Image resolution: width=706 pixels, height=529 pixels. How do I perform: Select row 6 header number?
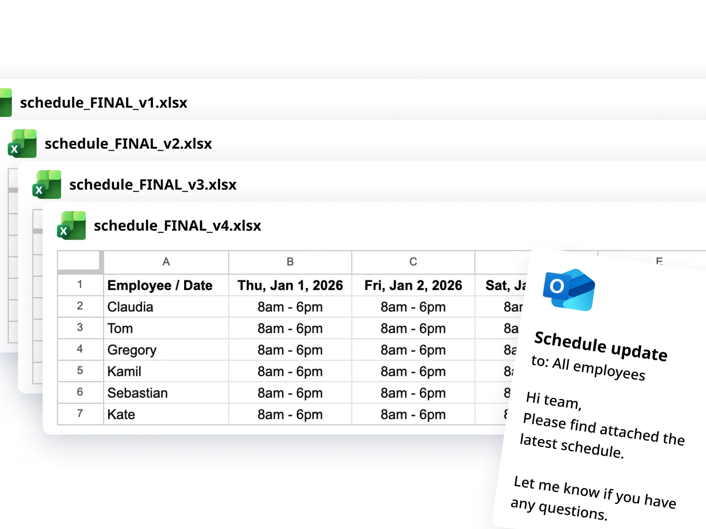tap(80, 392)
